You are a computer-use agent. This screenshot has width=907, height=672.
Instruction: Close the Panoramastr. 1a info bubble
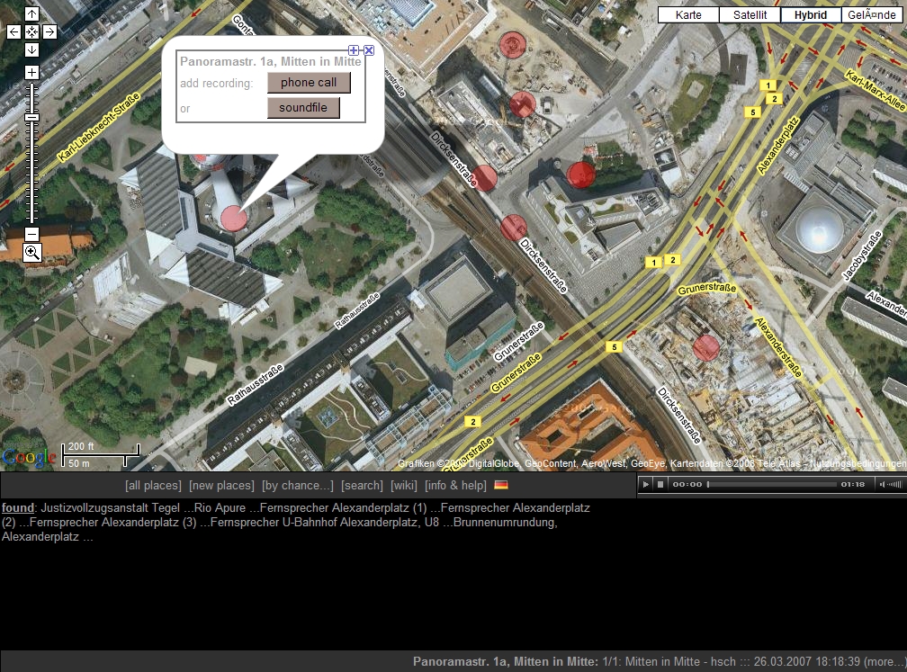tap(369, 50)
